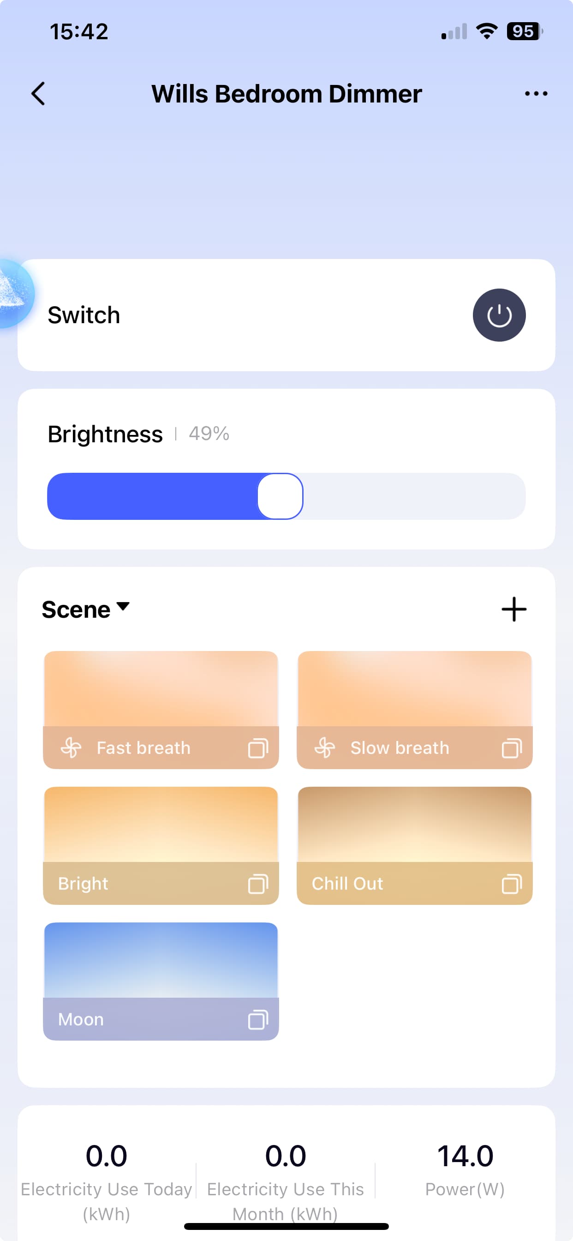The width and height of the screenshot is (573, 1241).
Task: Expand the Scene dropdown arrow
Action: [x=123, y=607]
